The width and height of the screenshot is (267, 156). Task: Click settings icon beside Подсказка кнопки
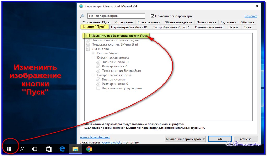(88, 45)
